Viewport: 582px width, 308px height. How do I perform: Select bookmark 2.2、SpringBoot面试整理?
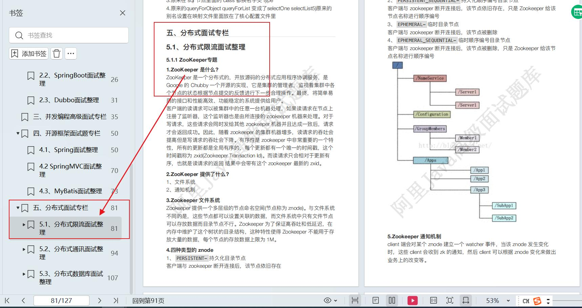pyautogui.click(x=72, y=79)
